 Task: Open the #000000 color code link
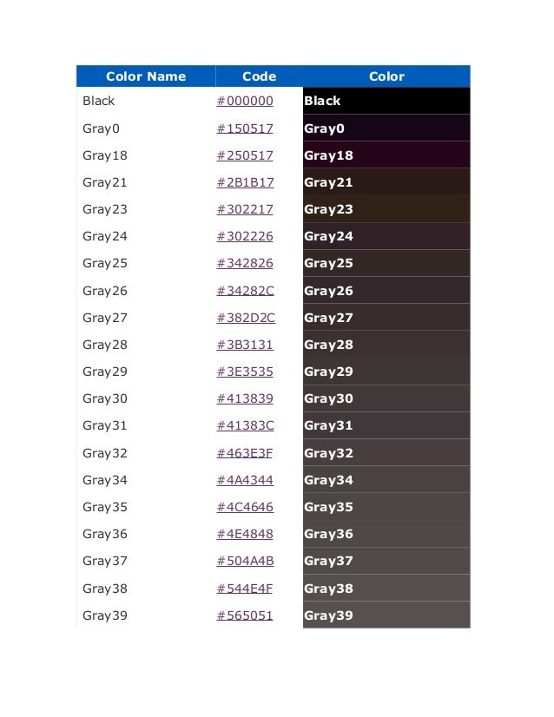(x=245, y=101)
